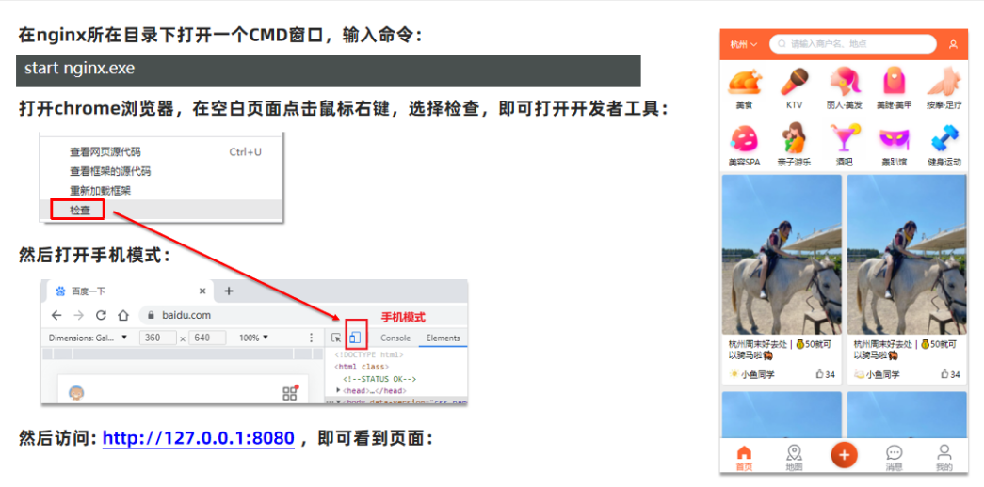
Task: Click the merchant search input field
Action: pyautogui.click(x=853, y=44)
